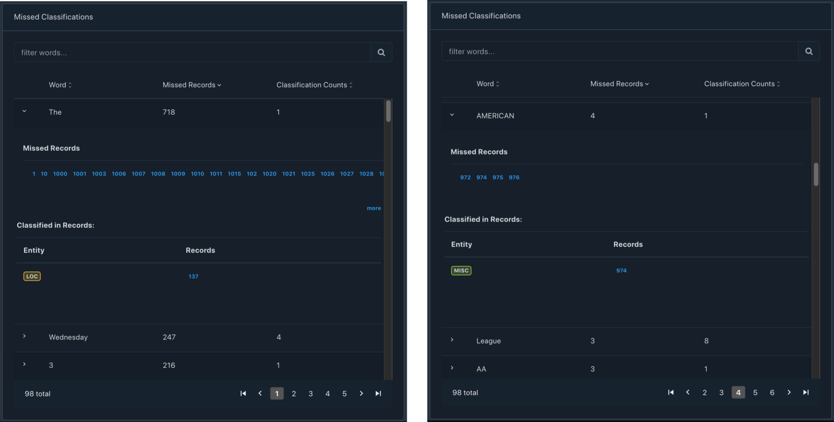834x422 pixels.
Task: Select page 4 in right pagination
Action: 738,392
